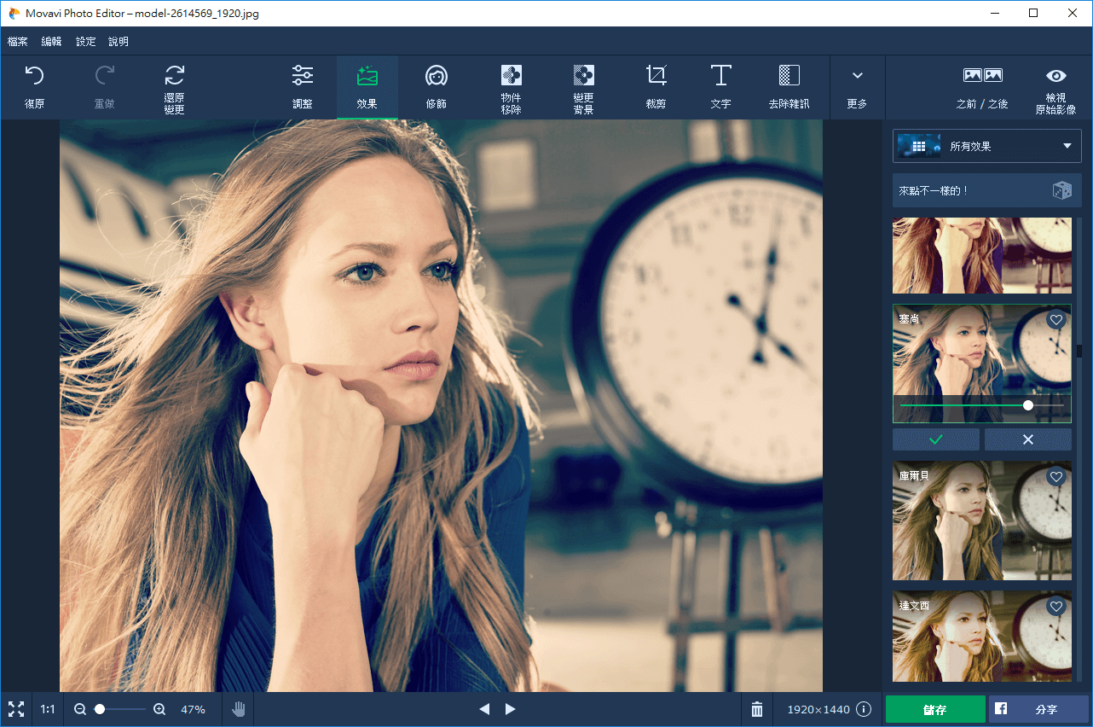Favorite the 塞尚 effect with heart
The width and height of the screenshot is (1093, 727).
(1056, 320)
